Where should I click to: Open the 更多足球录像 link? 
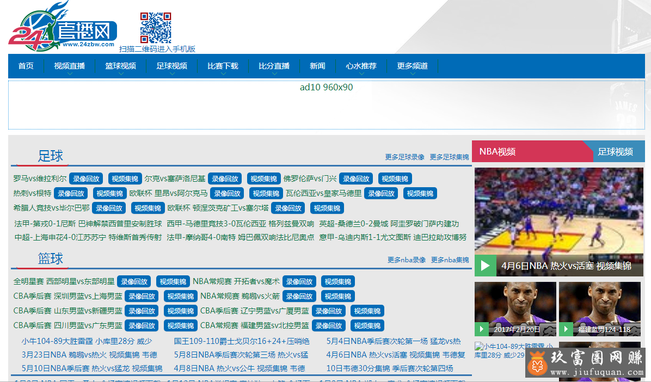405,157
